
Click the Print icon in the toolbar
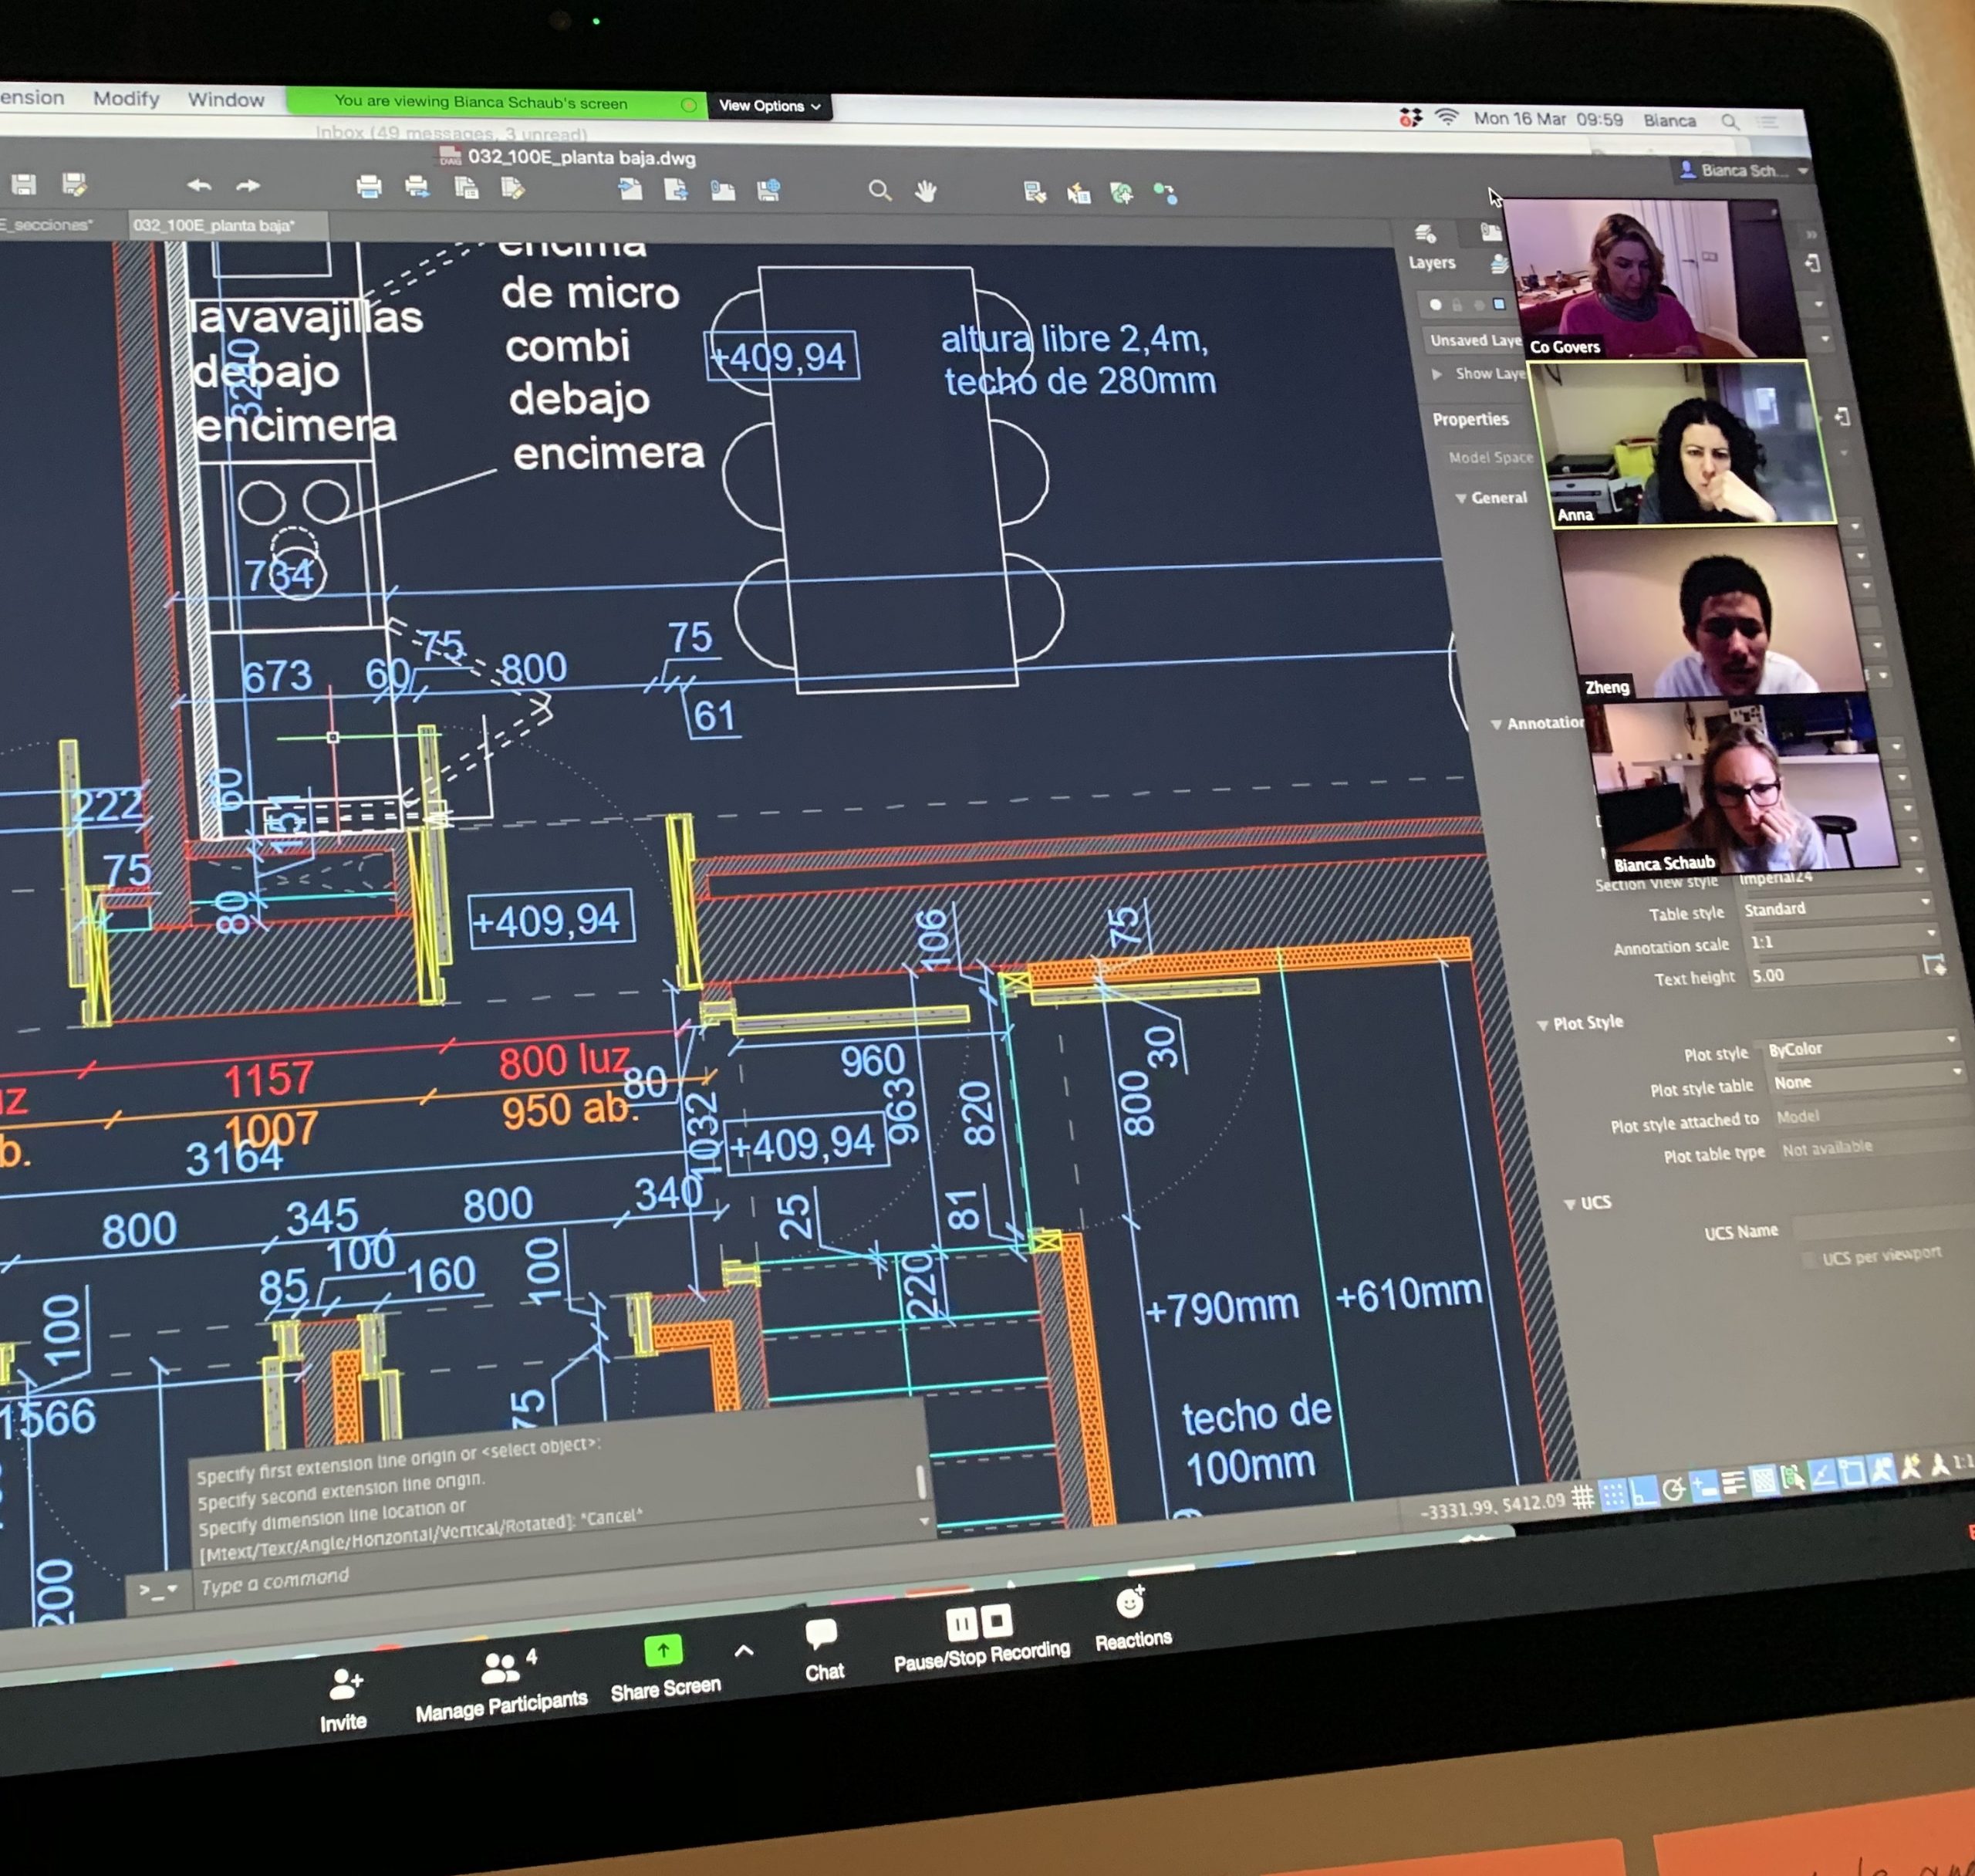tap(369, 186)
